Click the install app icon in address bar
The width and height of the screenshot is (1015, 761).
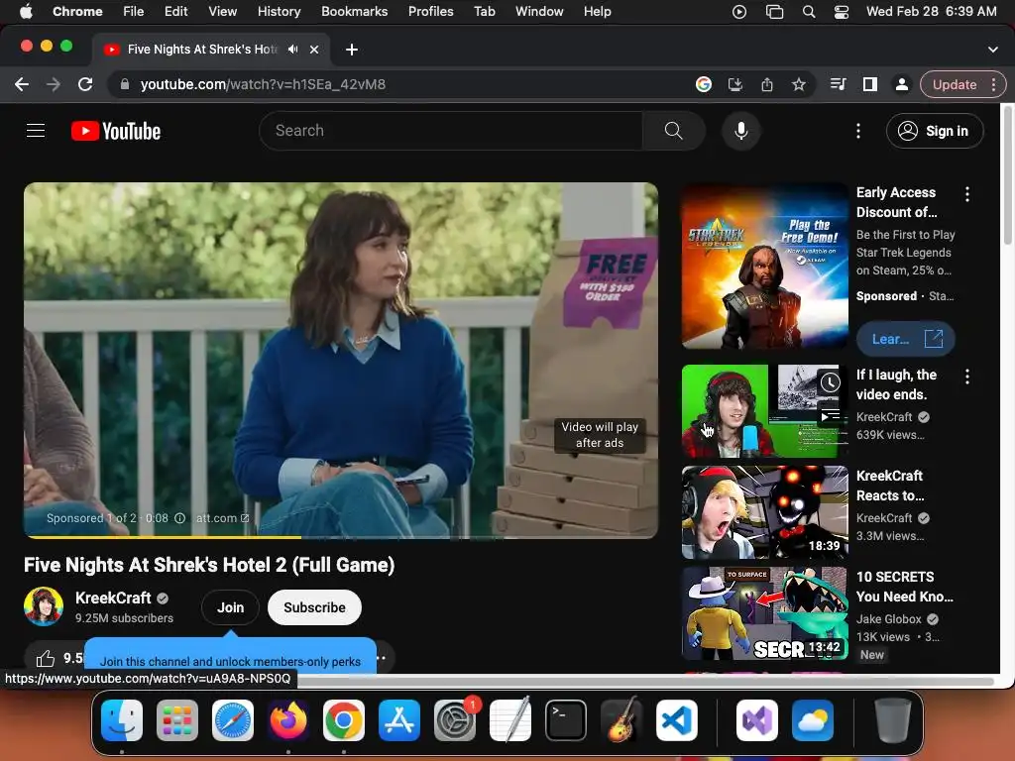[x=735, y=84]
